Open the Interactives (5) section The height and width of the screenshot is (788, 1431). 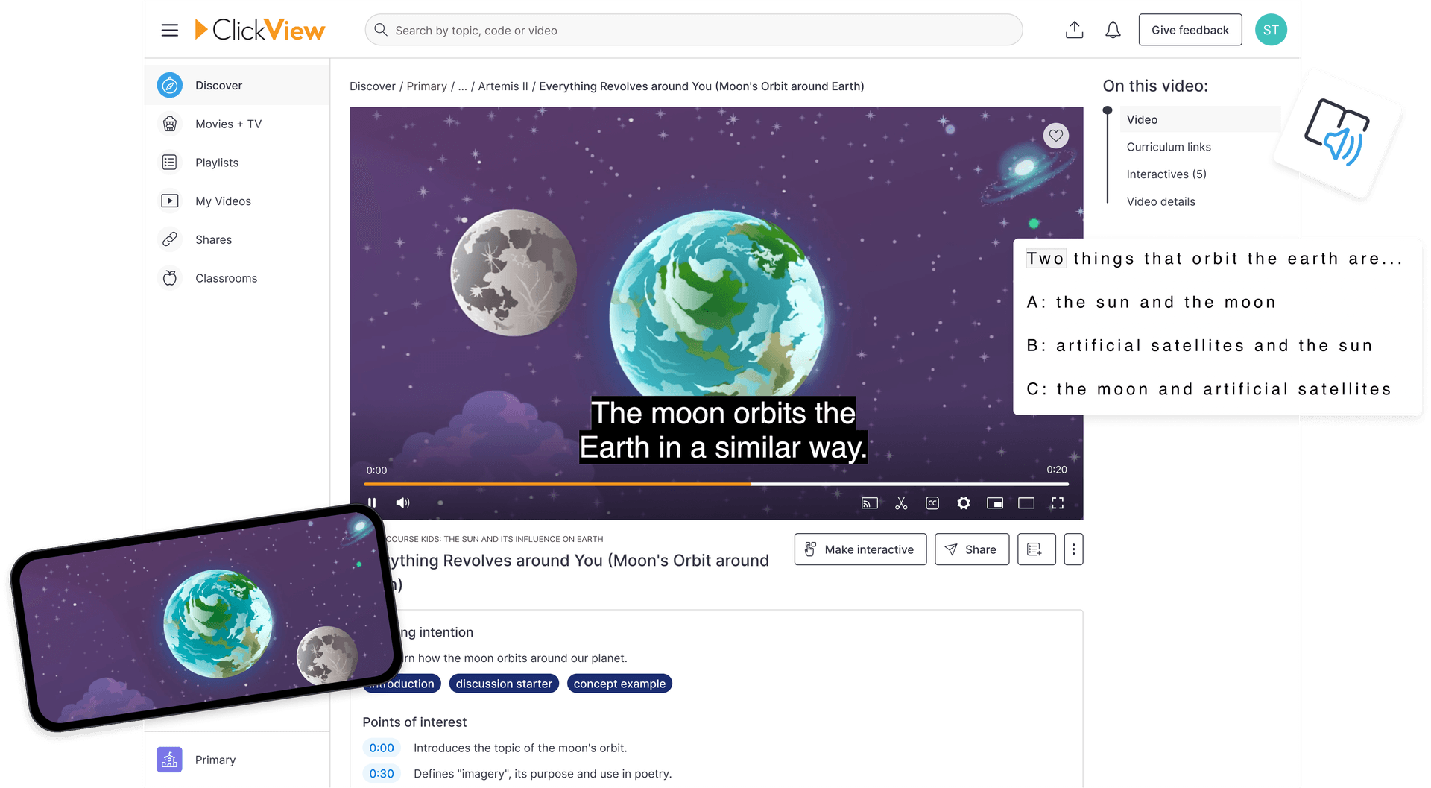[x=1166, y=174]
